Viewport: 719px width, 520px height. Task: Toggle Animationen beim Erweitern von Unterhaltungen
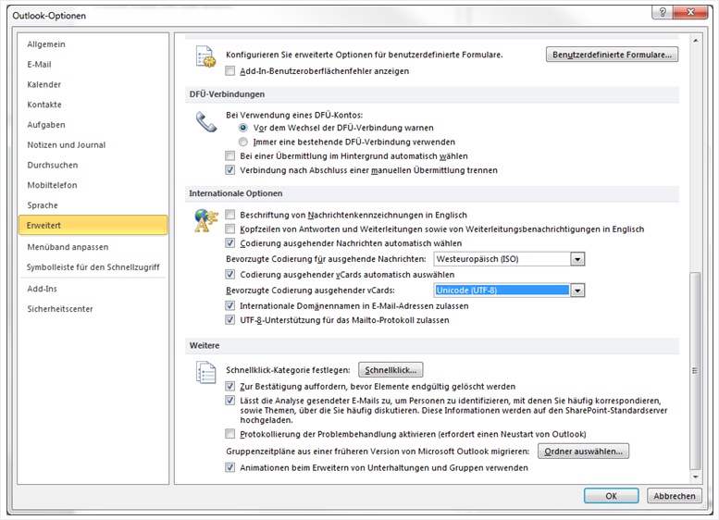[230, 468]
